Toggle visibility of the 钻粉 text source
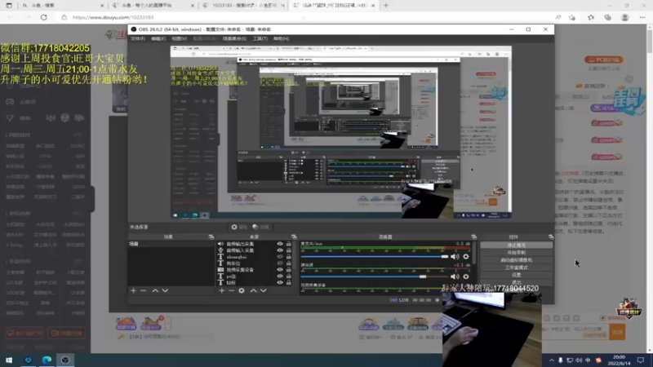 click(280, 282)
